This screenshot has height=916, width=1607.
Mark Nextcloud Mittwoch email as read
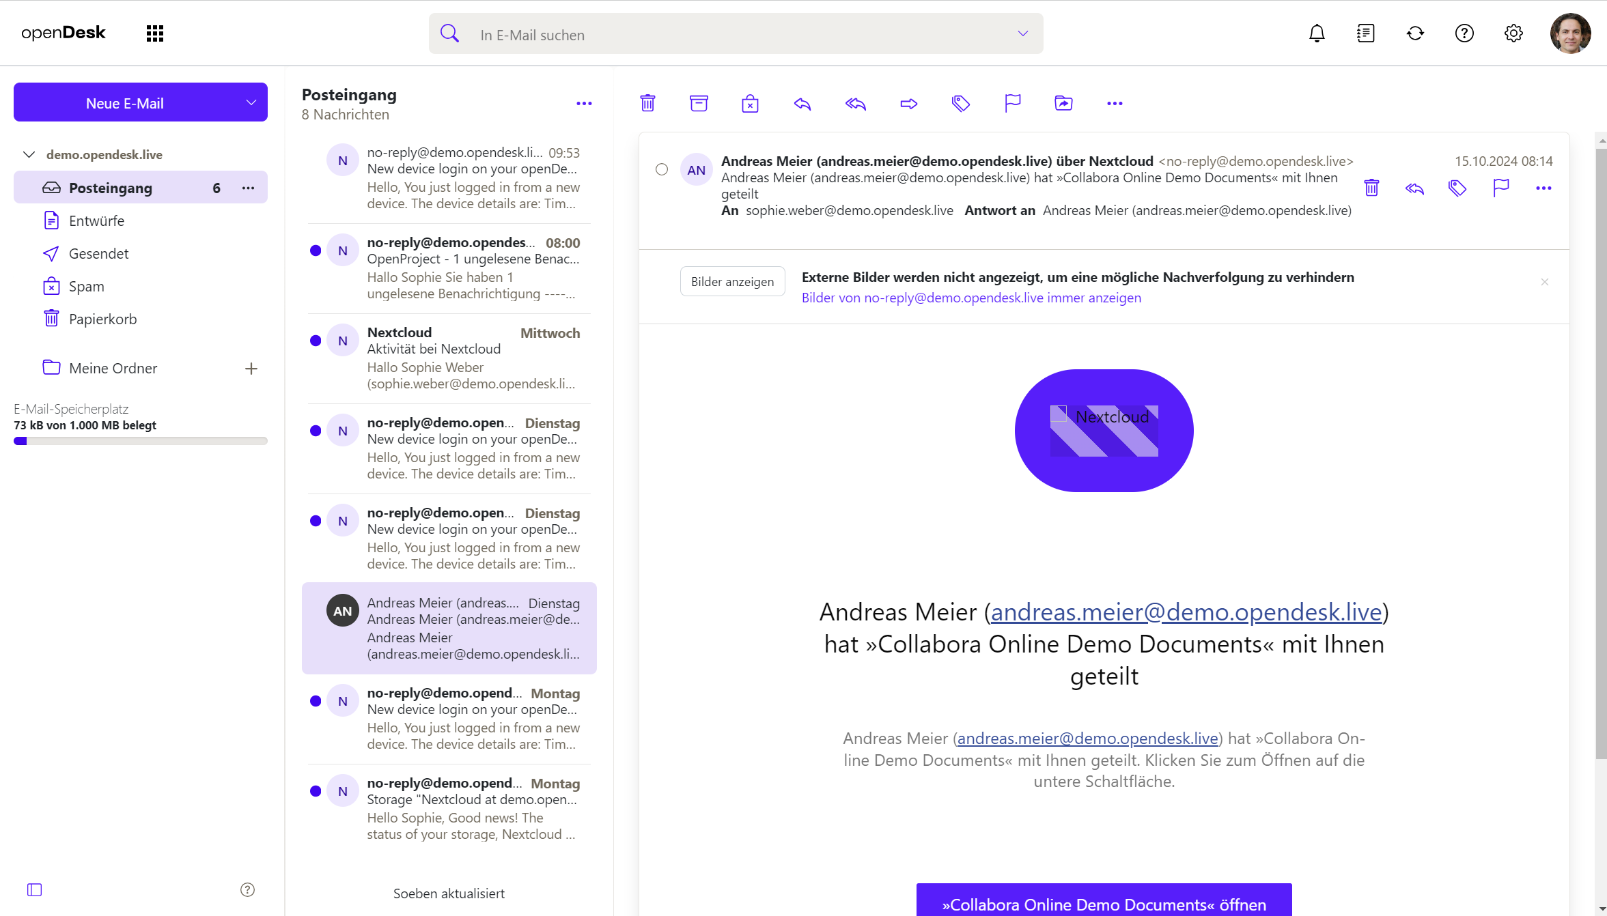tap(316, 341)
